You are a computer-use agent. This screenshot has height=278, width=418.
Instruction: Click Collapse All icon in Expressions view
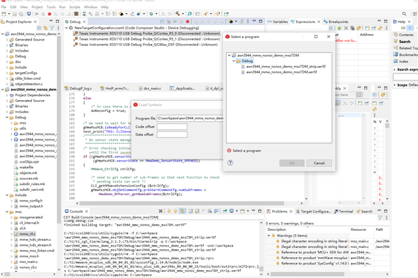click(x=331, y=27)
